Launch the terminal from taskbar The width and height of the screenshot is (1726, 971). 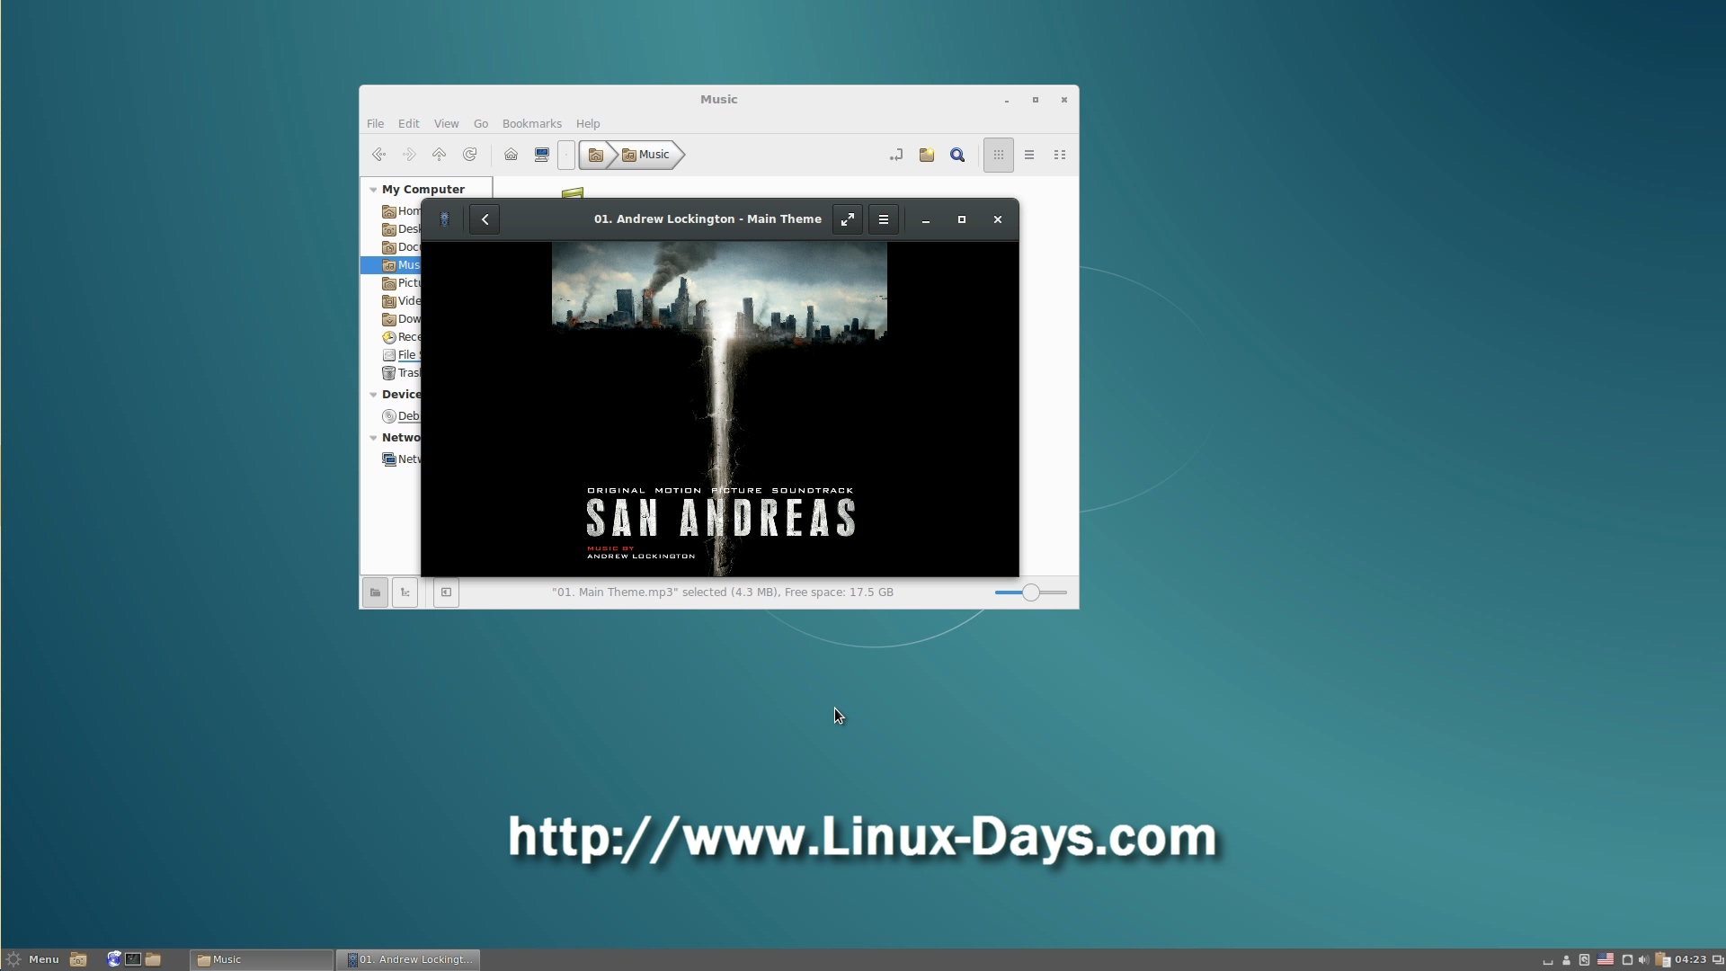click(133, 959)
